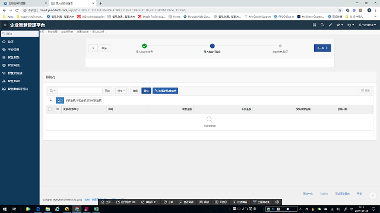The height and width of the screenshot is (213, 380).
Task: Bookmark this page with address bar star
Action: click(x=340, y=10)
